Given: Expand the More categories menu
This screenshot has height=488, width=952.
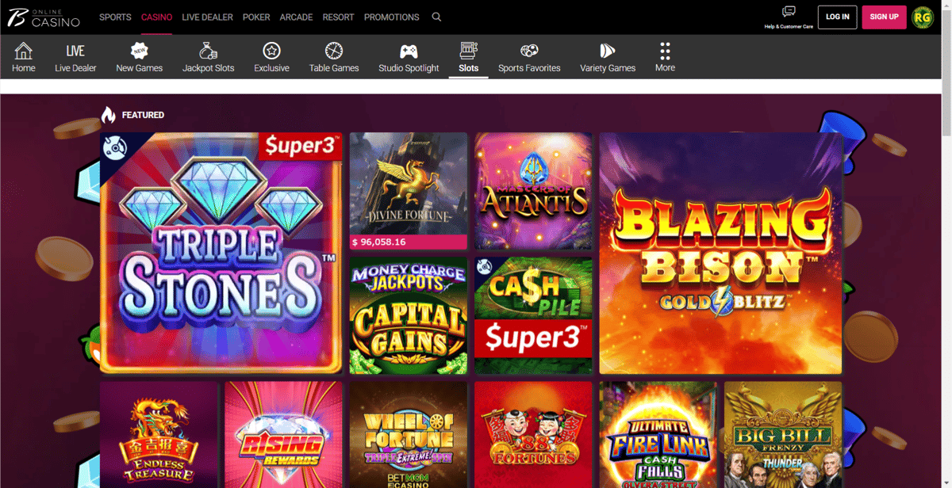Looking at the screenshot, I should point(665,57).
